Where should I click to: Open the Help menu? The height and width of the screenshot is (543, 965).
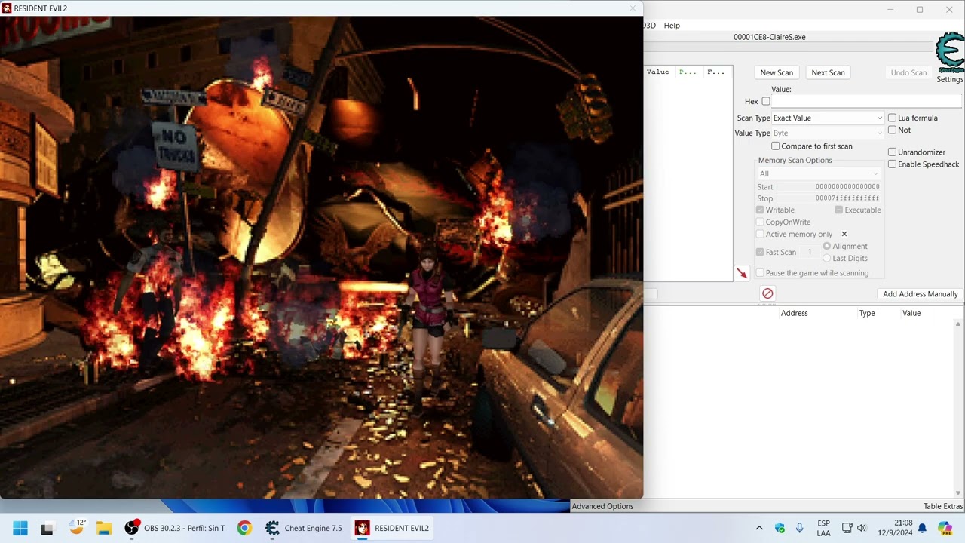pos(672,26)
